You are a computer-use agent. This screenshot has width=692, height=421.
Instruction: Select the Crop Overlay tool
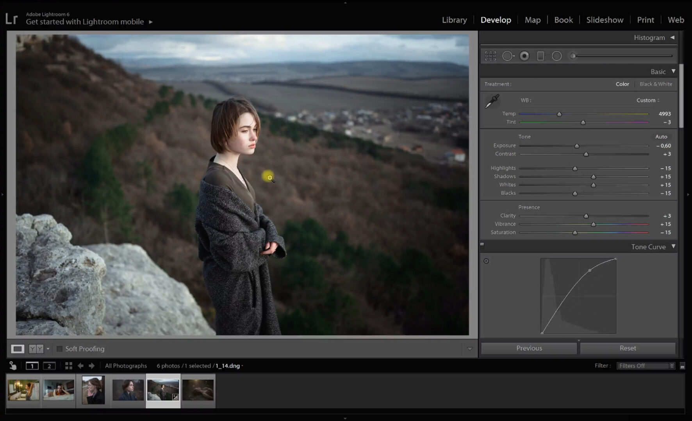coord(490,56)
